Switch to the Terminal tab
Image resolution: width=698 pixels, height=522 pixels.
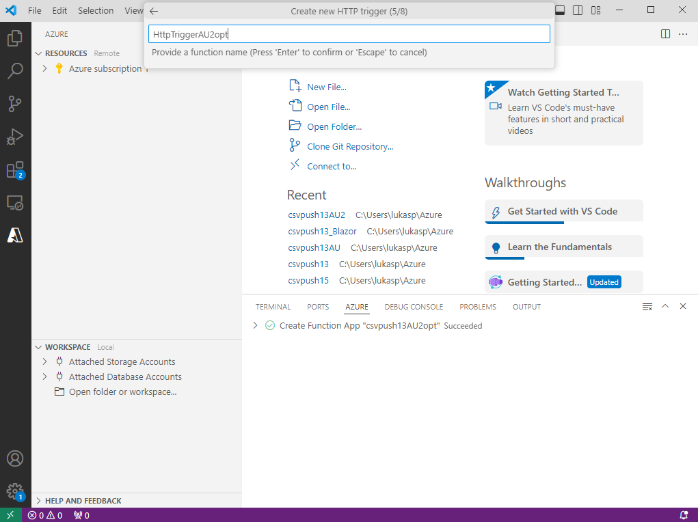[x=273, y=307]
